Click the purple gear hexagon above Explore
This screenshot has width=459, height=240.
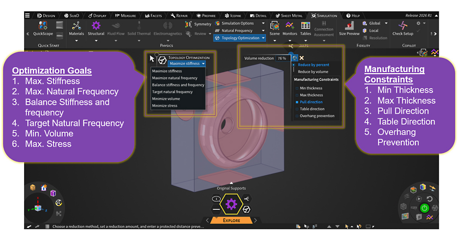(x=231, y=204)
